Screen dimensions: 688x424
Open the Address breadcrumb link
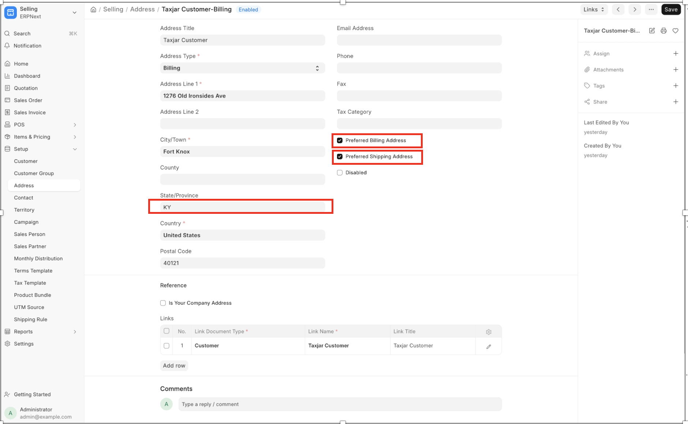pos(142,9)
